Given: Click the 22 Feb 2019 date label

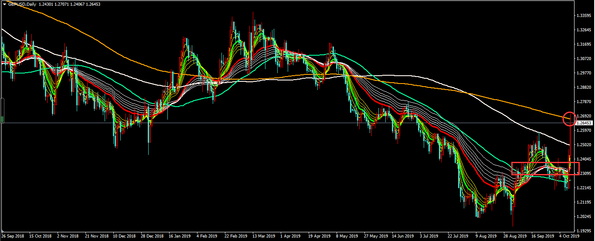Looking at the screenshot, I should [235, 237].
